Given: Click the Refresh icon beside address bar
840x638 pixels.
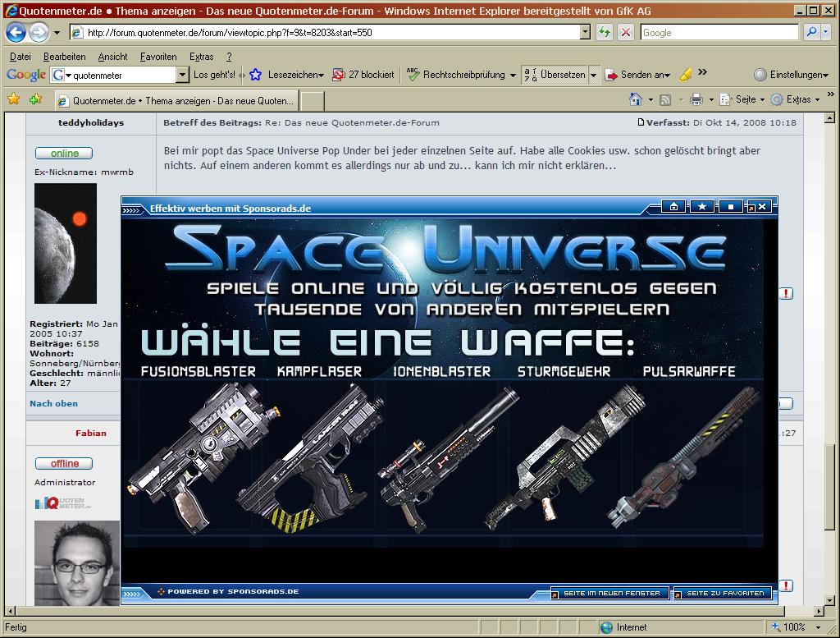Looking at the screenshot, I should [x=605, y=32].
